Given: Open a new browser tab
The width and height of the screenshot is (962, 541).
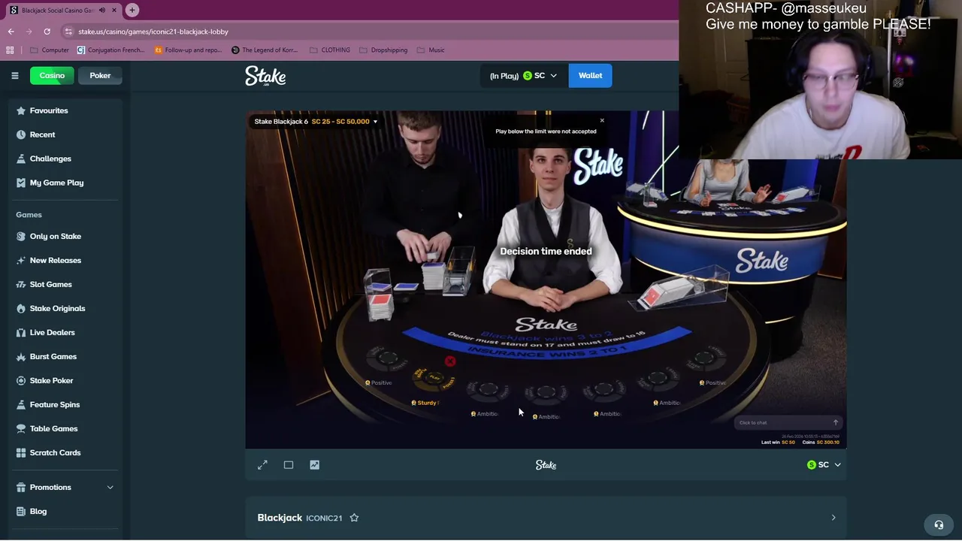Looking at the screenshot, I should pos(132,10).
